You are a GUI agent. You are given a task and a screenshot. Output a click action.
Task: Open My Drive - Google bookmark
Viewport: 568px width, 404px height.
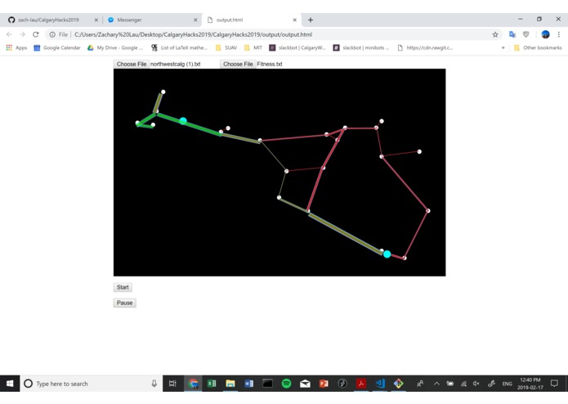(115, 47)
